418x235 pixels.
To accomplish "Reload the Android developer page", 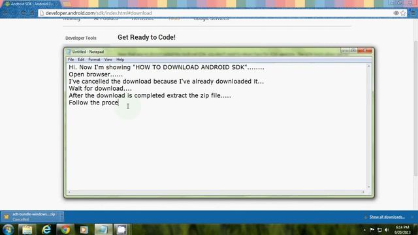I will click(x=24, y=13).
